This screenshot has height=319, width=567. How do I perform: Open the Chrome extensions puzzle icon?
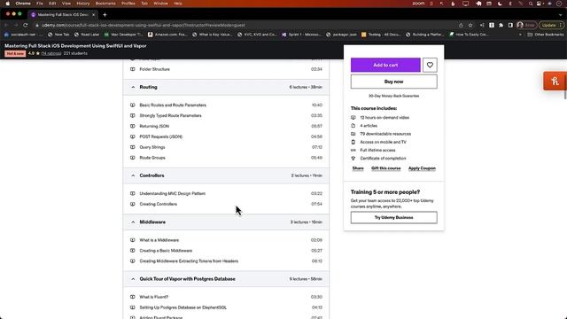pos(501,26)
